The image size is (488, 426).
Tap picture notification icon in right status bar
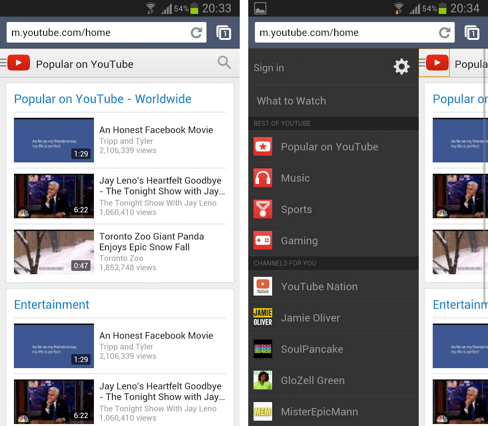260,8
